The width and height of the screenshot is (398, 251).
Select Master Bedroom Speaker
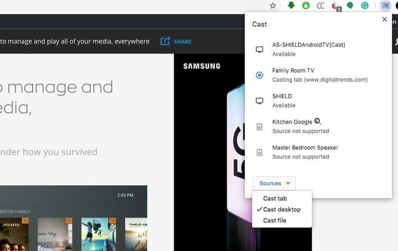(305, 152)
